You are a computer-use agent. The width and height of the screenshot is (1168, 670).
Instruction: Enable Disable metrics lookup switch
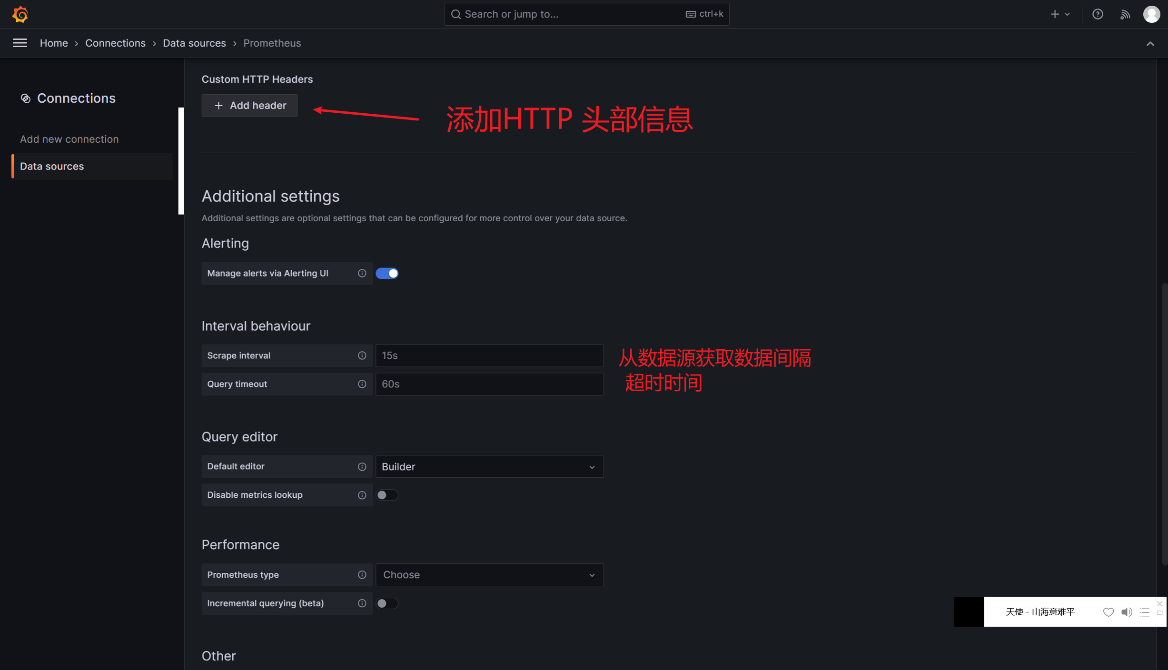tap(387, 495)
